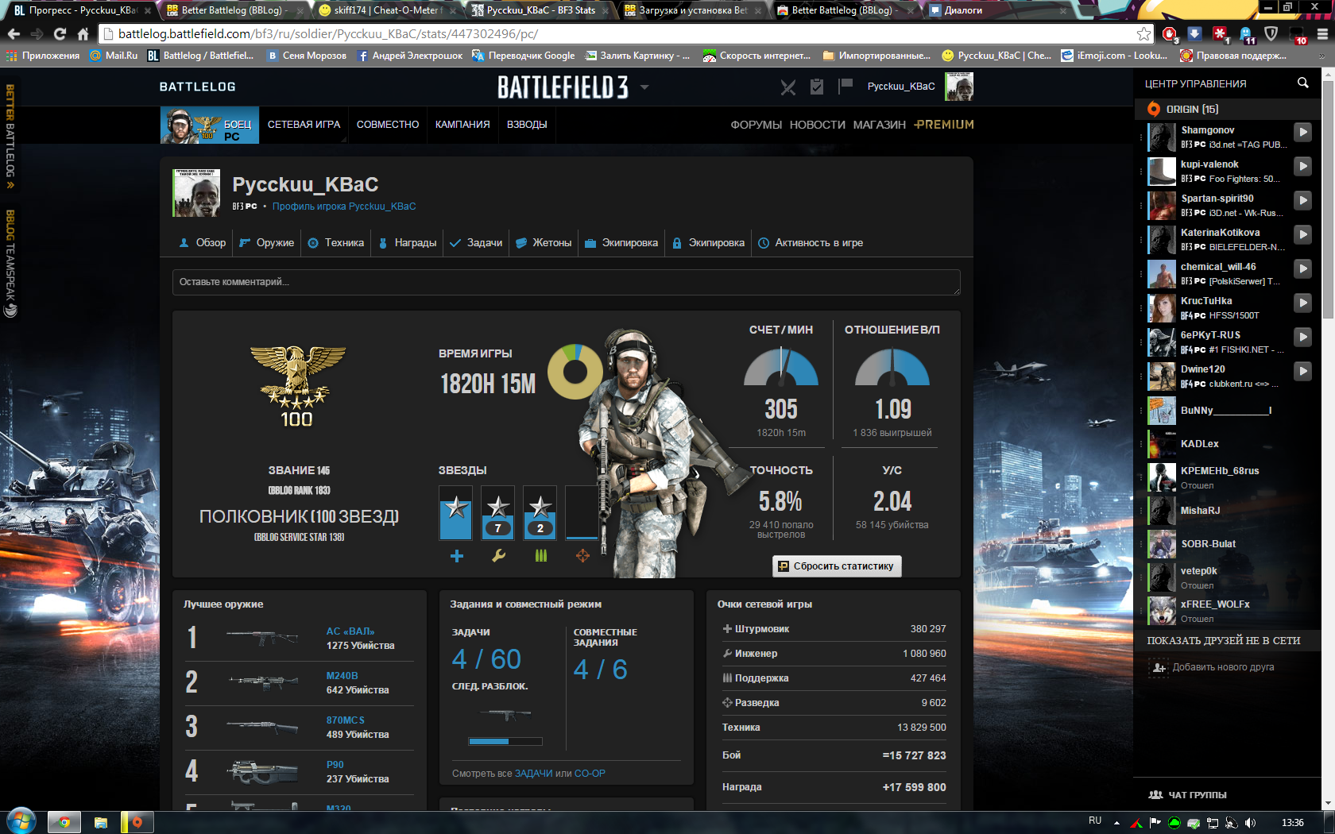
Task: Open Chrome from the taskbar
Action: pyautogui.click(x=64, y=823)
